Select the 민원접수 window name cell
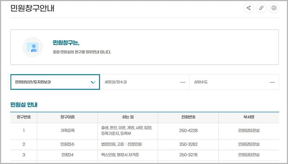The image size is (288, 164). click(x=67, y=145)
